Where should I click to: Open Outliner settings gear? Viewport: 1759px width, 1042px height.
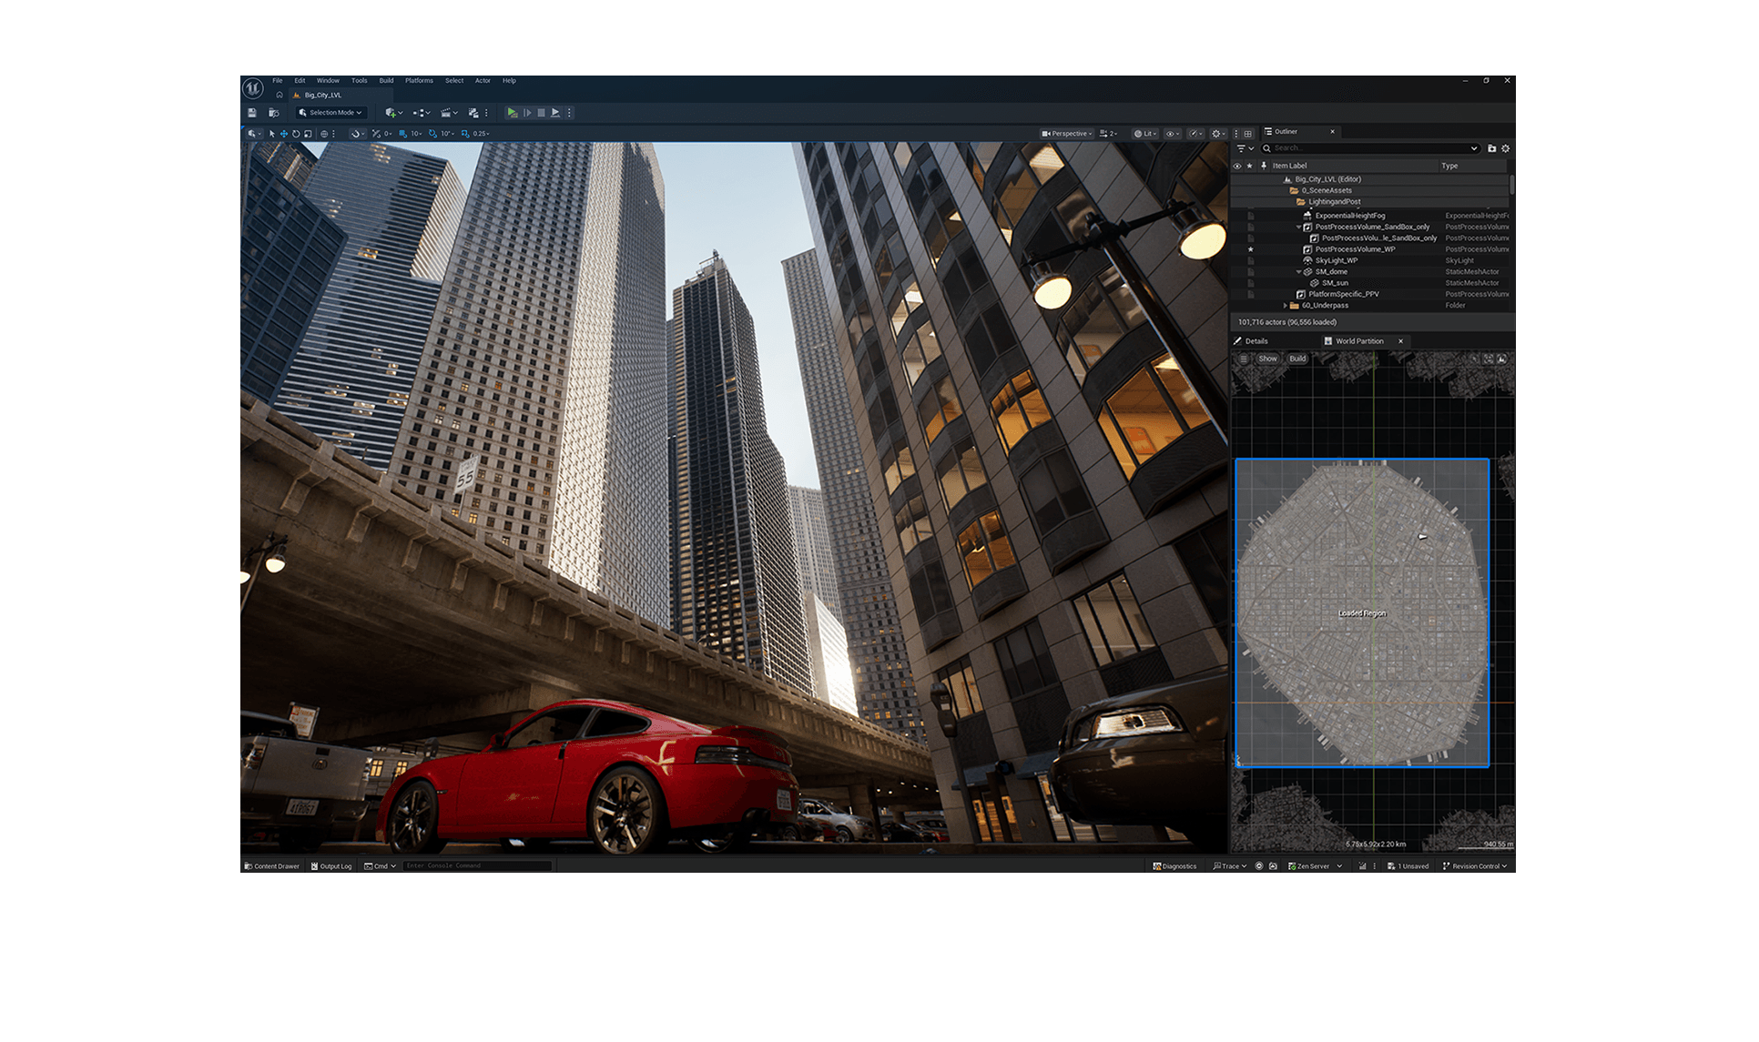click(1506, 148)
